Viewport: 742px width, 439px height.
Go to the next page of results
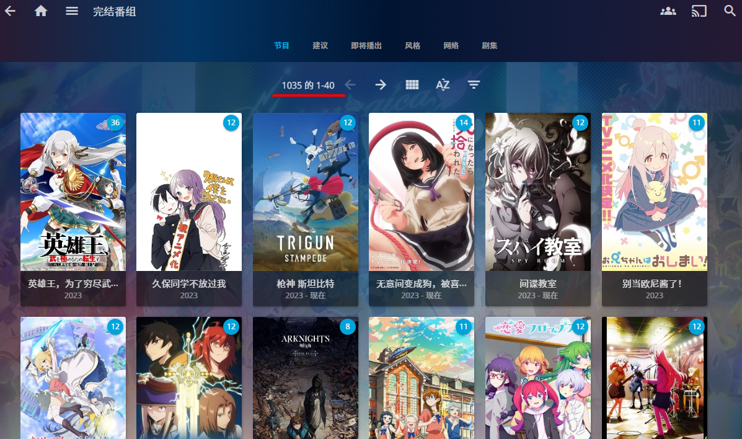(381, 85)
